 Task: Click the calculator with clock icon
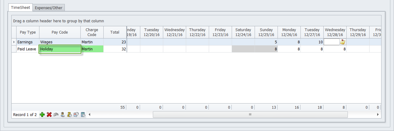[x=83, y=115]
